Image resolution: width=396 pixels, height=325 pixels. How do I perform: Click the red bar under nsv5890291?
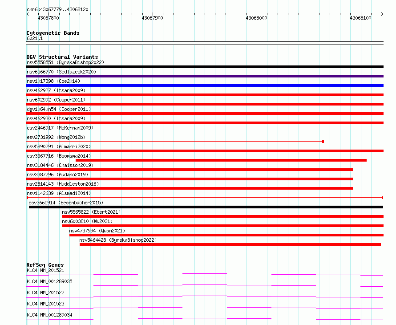pos(205,151)
